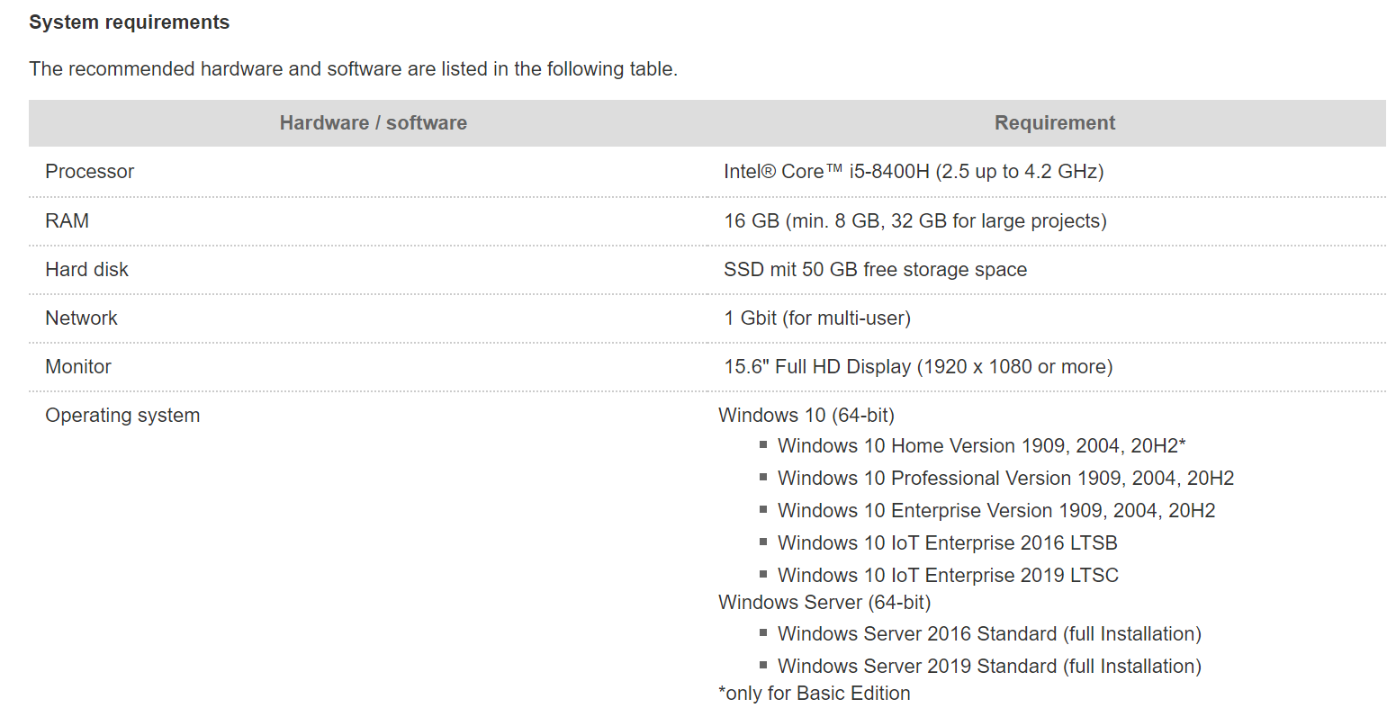Click the Windows Server 2019 Standard entry

pos(989,667)
